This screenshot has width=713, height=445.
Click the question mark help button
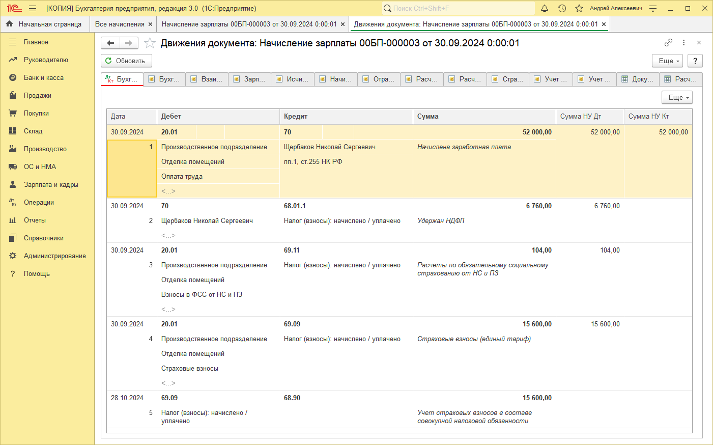(695, 61)
